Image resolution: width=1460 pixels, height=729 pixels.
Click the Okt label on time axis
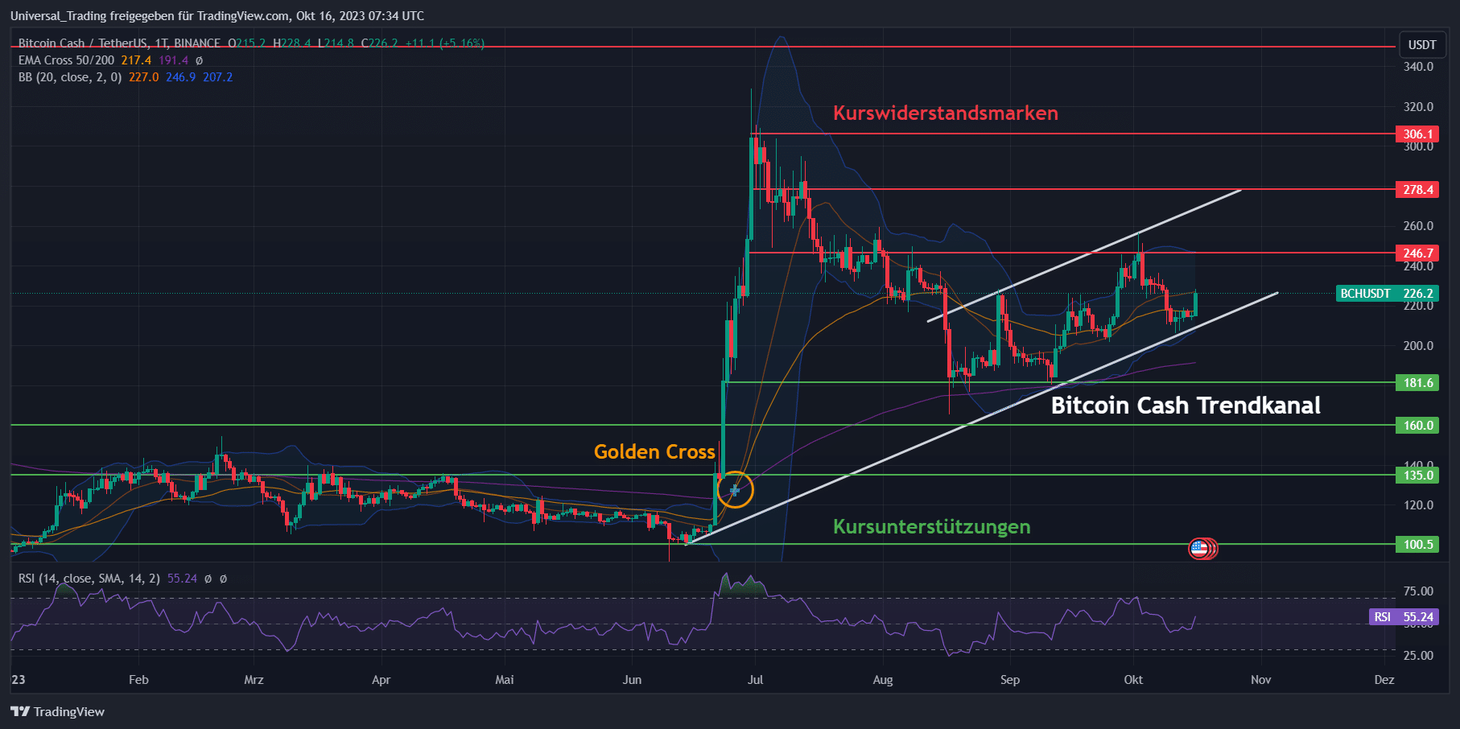[1133, 680]
